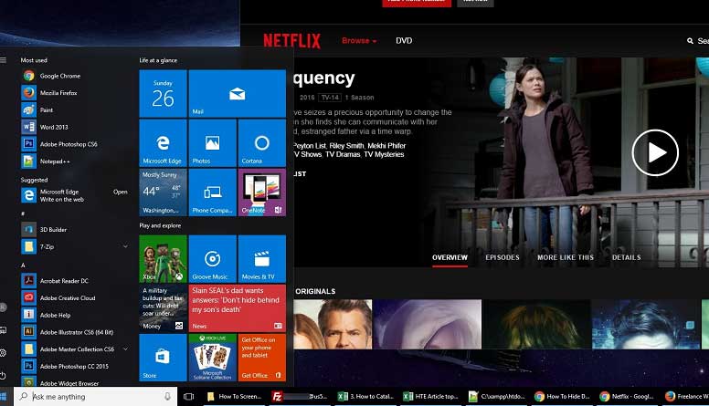
Task: Switch to HTE Article Excel taskbar window
Action: click(431, 397)
